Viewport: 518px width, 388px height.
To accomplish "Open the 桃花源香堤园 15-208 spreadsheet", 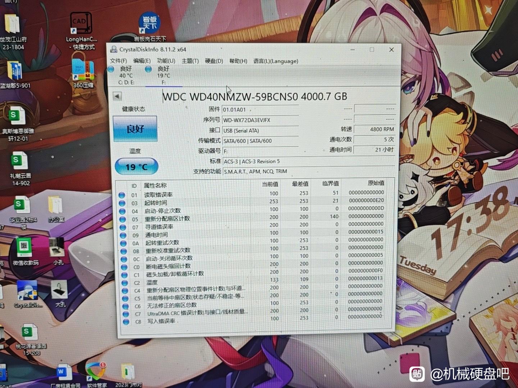I will [x=30, y=339].
